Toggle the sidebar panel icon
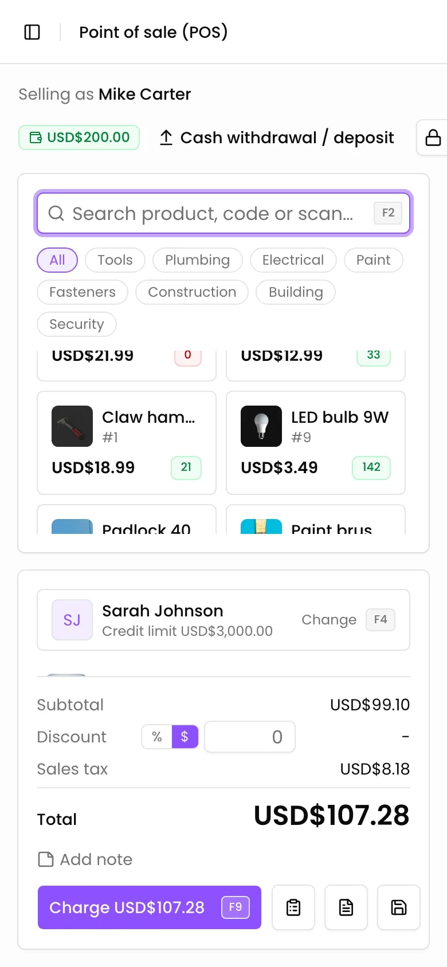Screen dimensions: 447x967 (32, 32)
